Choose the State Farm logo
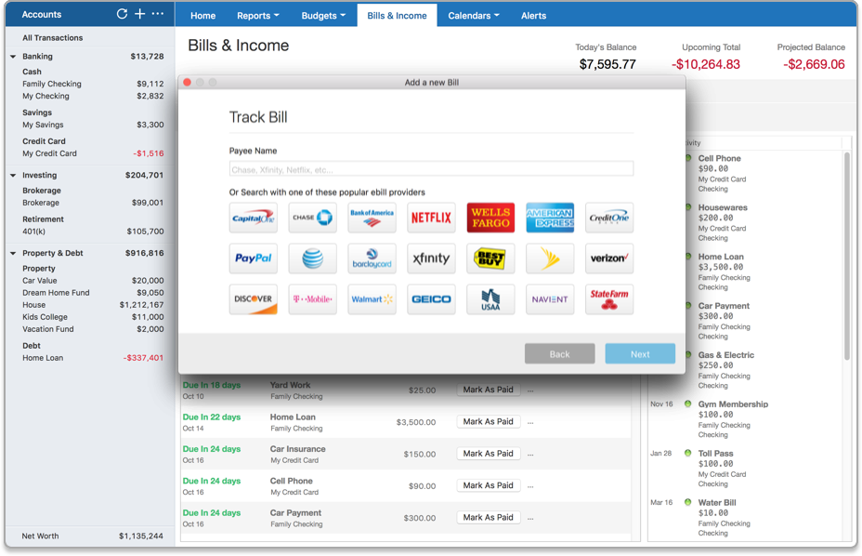 coord(609,298)
